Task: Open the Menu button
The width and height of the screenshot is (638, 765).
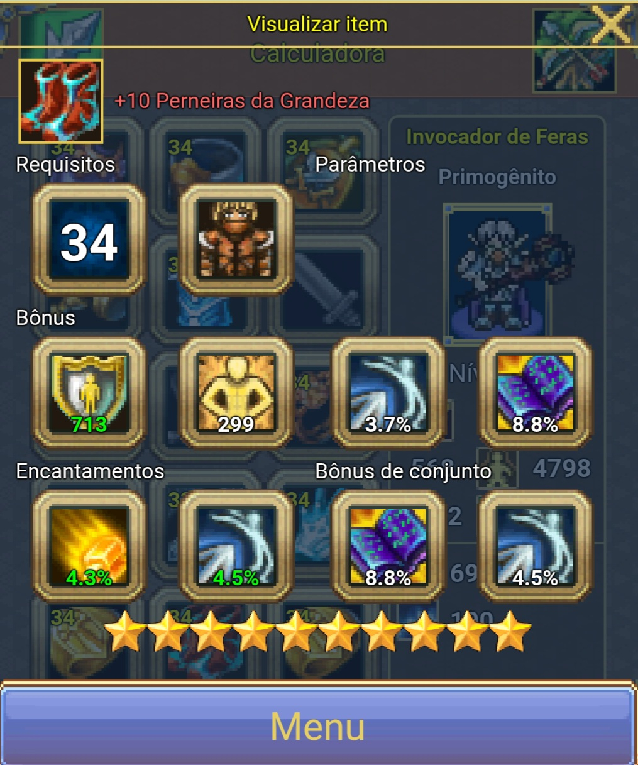Action: (319, 725)
